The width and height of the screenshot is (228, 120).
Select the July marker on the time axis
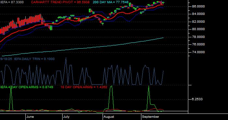(66, 117)
